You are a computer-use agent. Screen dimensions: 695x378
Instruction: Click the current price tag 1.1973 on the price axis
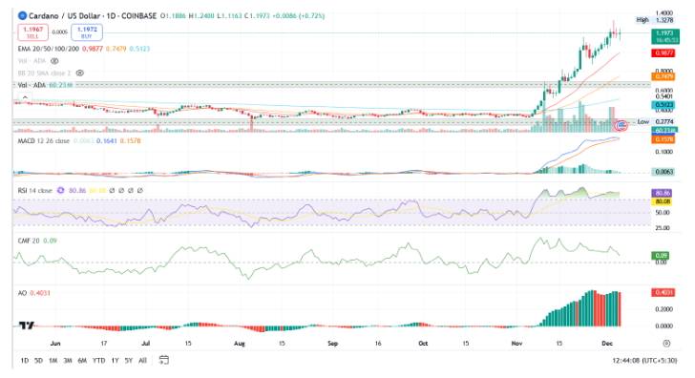664,36
